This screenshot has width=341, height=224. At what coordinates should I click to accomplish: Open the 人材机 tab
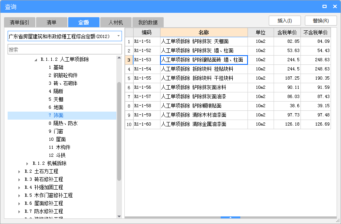116,22
